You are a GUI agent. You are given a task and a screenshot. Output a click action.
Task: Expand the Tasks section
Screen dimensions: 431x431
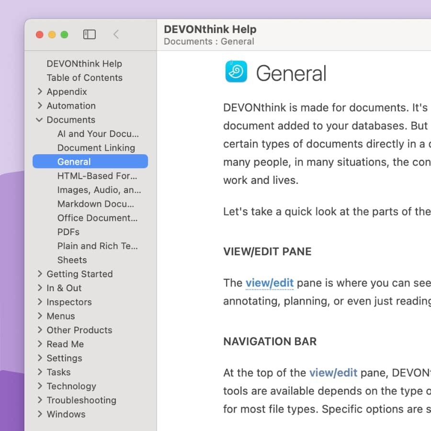(40, 372)
